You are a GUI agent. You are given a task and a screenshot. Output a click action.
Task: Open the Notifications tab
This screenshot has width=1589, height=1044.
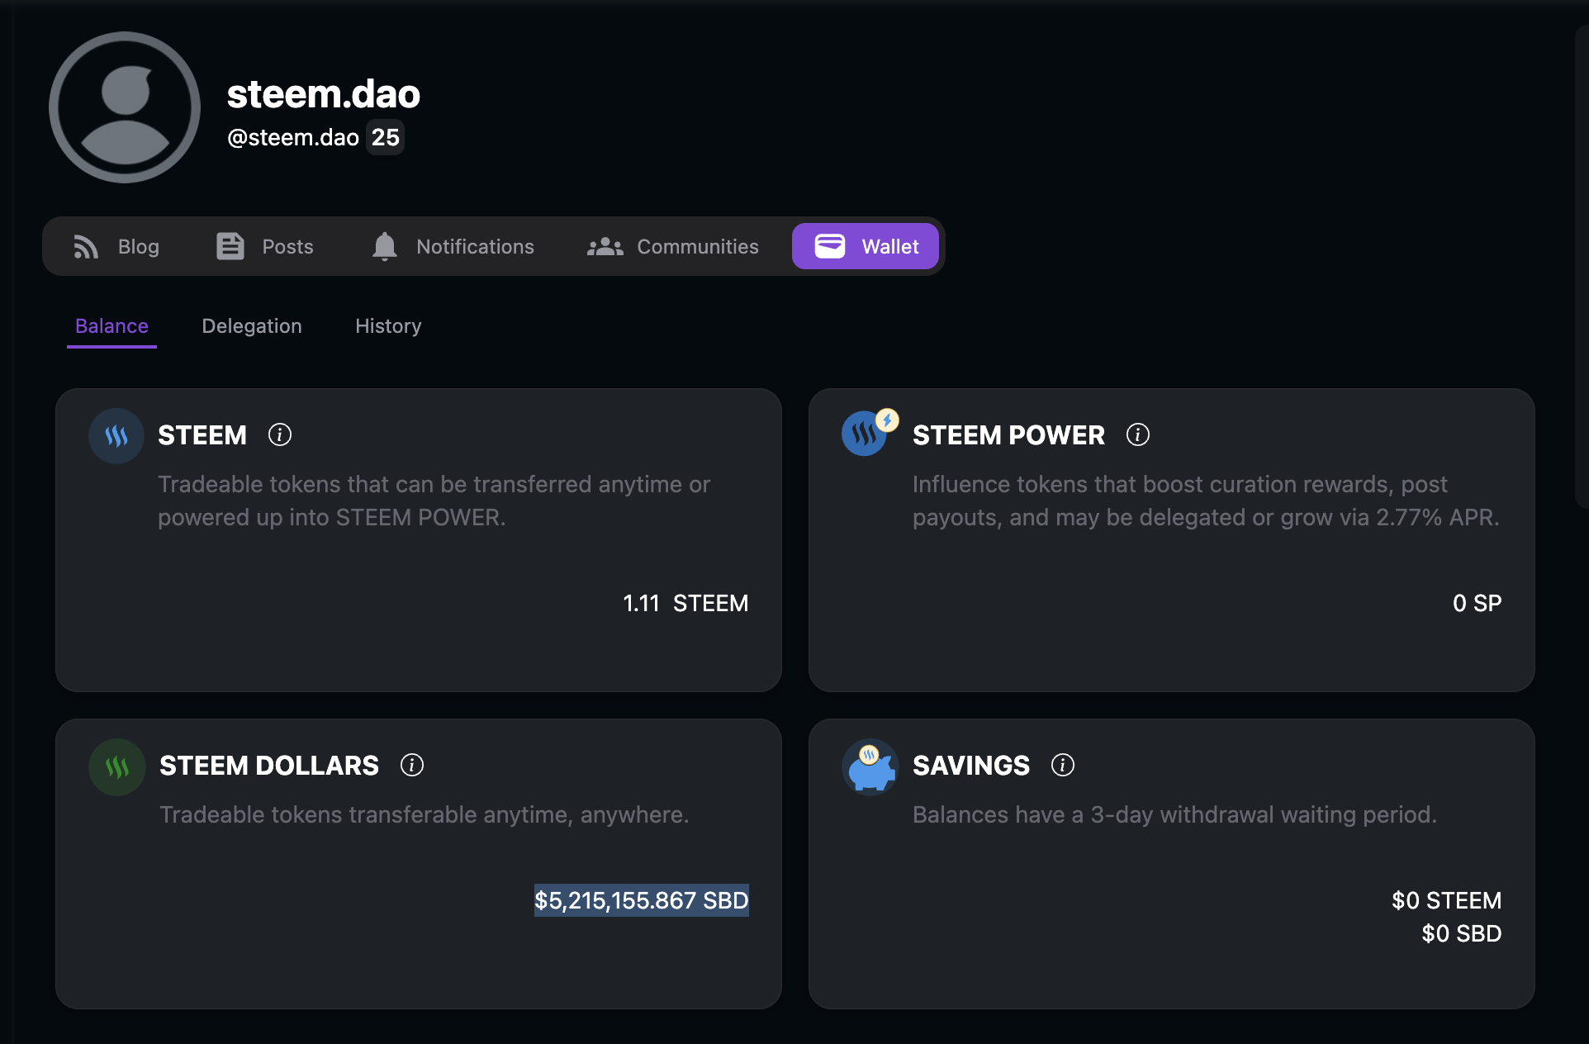click(453, 246)
